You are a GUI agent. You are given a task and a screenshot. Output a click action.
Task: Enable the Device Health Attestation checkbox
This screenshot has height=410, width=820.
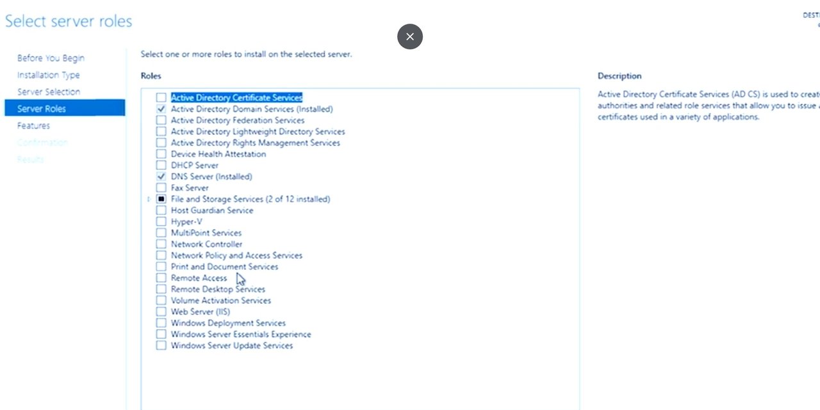tap(161, 154)
